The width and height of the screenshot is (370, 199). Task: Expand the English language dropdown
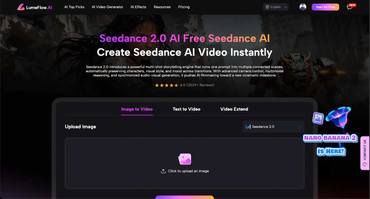coord(276,7)
